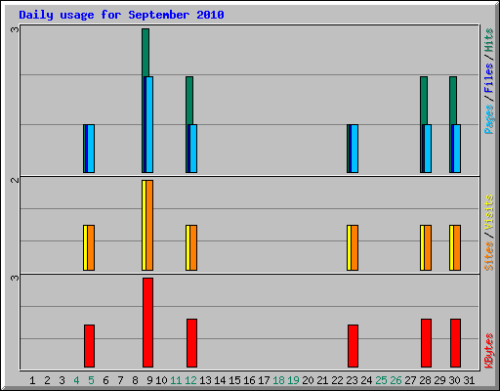500x391 pixels.
Task: Click the cyan Pages bar for day 23
Action: point(354,149)
